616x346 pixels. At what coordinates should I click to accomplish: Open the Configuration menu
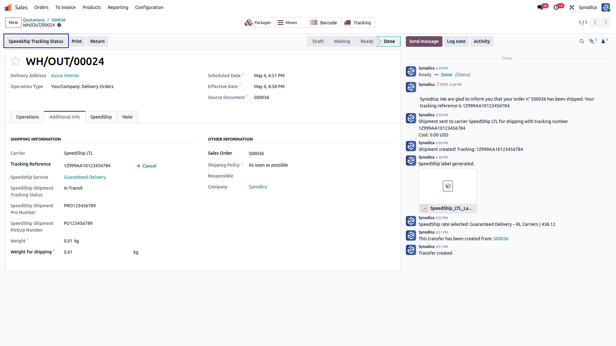coord(149,7)
